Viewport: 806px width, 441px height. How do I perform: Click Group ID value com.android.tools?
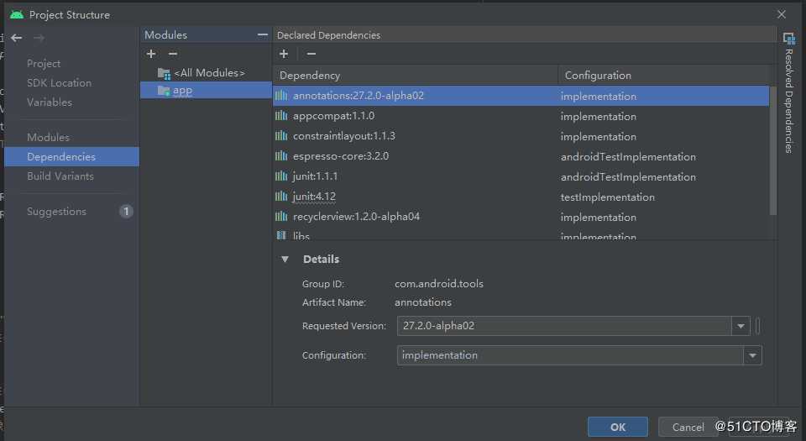click(x=439, y=284)
